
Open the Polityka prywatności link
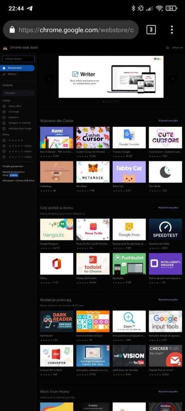(13, 166)
